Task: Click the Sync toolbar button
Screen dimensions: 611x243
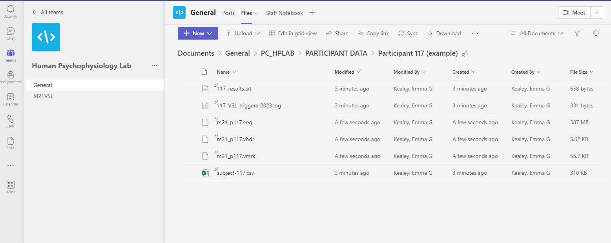Action: click(x=408, y=33)
